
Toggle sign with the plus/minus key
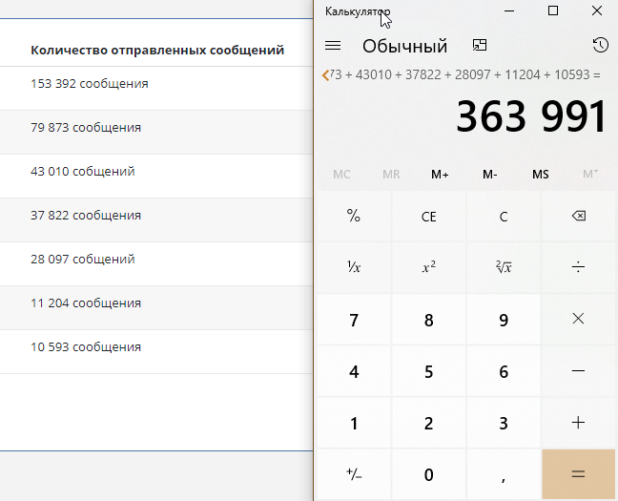coord(354,474)
